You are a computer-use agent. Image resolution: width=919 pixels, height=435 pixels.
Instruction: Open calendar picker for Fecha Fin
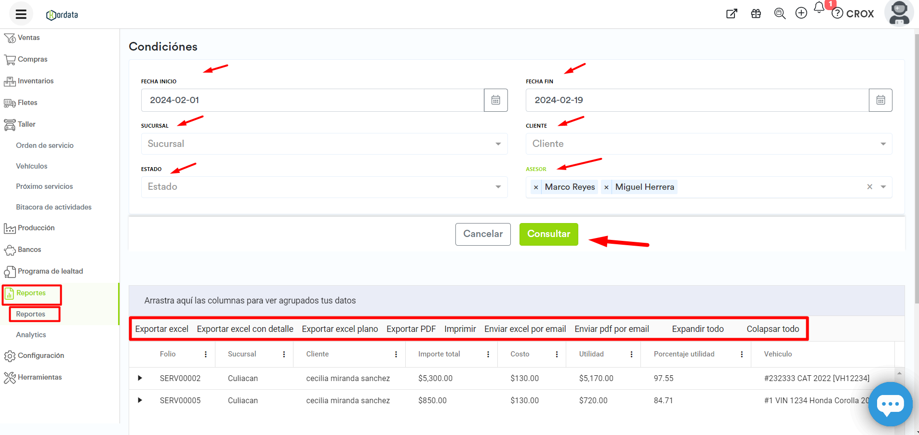(x=880, y=100)
